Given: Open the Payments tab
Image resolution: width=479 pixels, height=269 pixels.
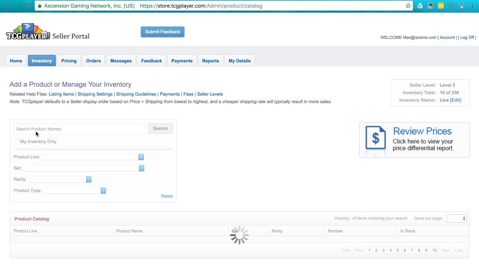Looking at the screenshot, I should click(182, 61).
